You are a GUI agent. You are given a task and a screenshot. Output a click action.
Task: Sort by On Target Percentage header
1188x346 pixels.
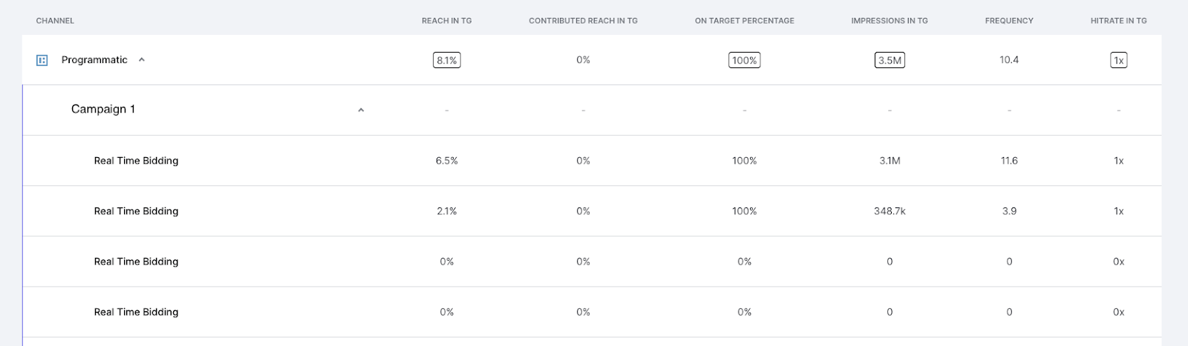tap(745, 21)
